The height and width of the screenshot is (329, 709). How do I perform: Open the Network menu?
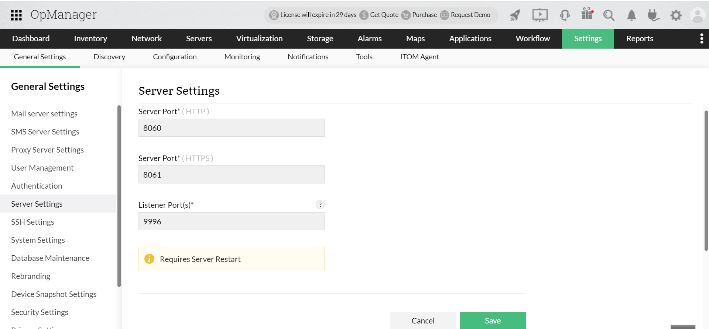[x=147, y=39]
